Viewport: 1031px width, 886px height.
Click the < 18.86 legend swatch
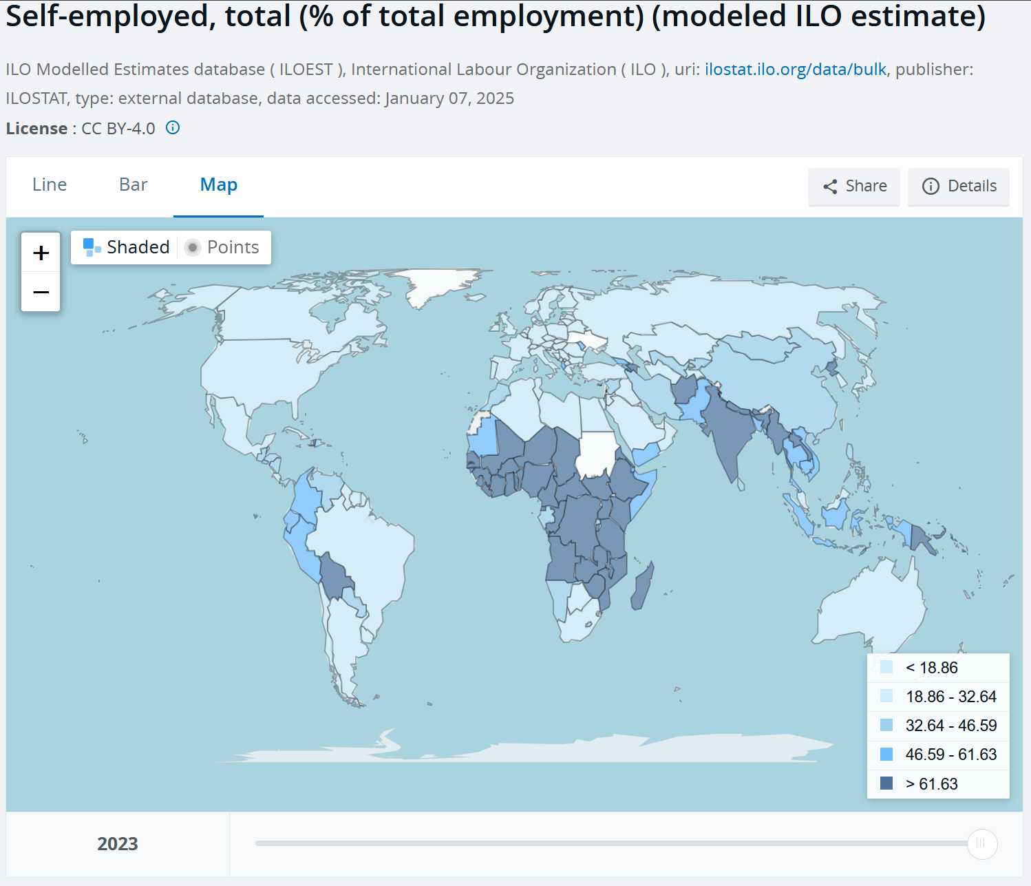886,667
